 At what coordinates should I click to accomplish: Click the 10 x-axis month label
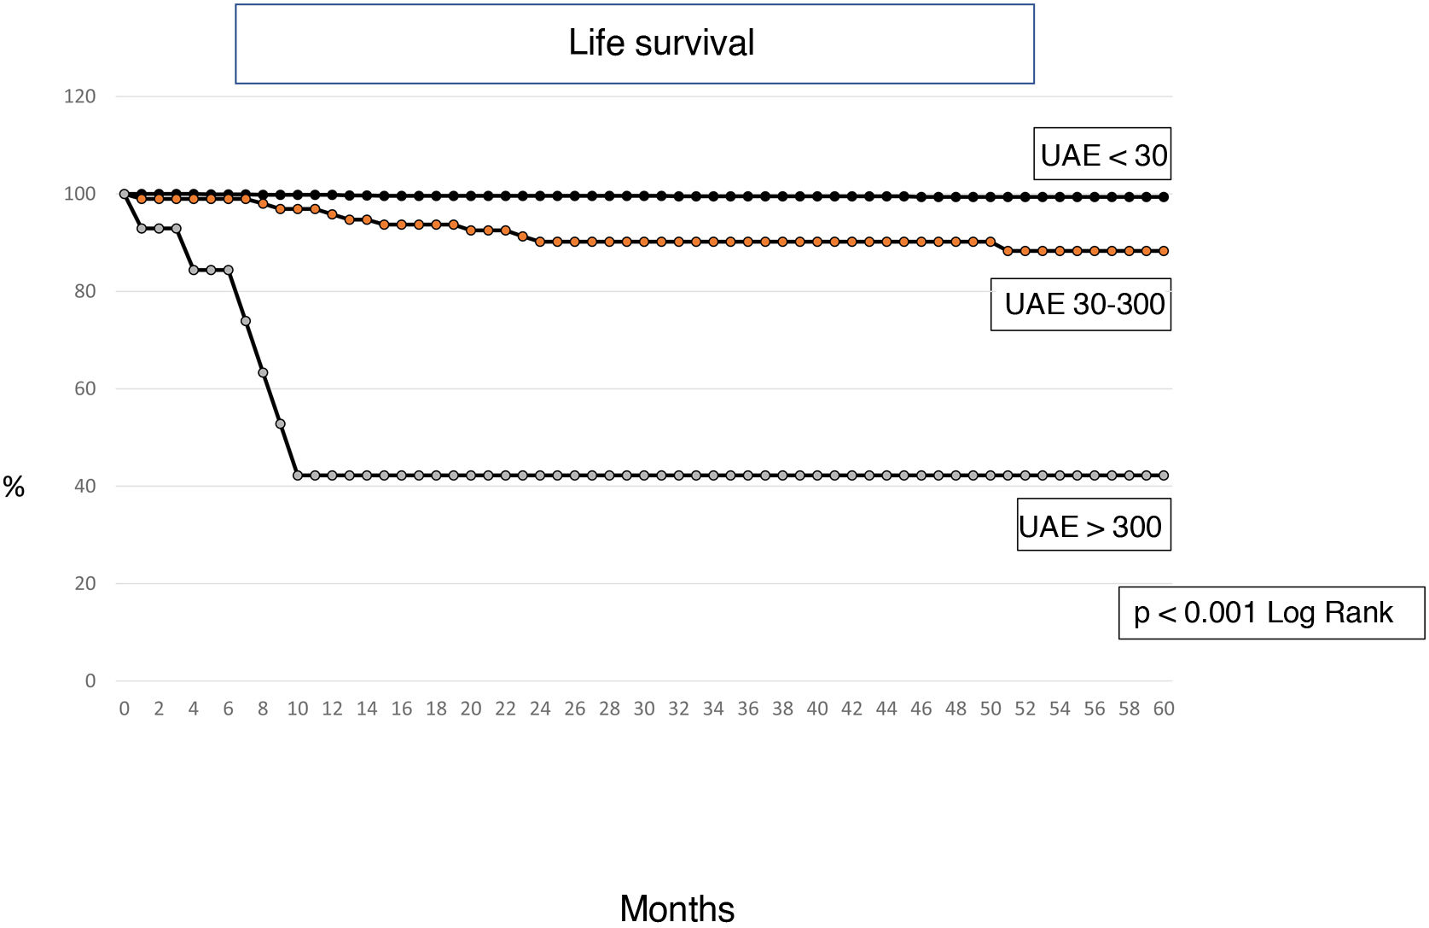[298, 709]
